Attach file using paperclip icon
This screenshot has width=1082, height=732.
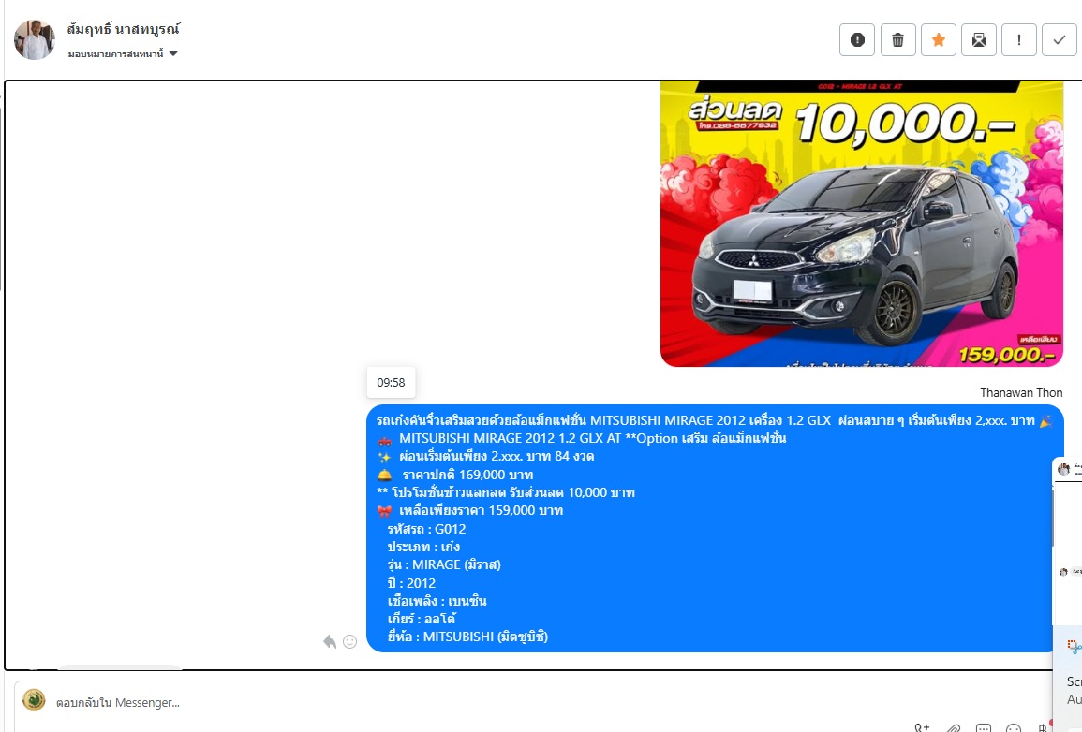(954, 728)
